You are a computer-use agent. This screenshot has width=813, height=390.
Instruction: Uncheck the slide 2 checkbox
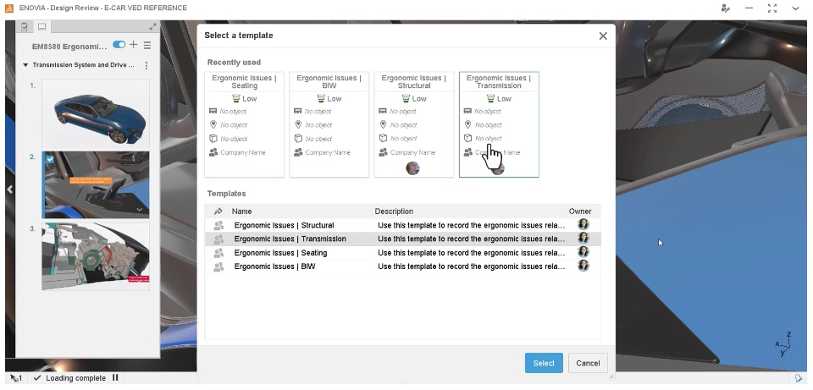50,159
